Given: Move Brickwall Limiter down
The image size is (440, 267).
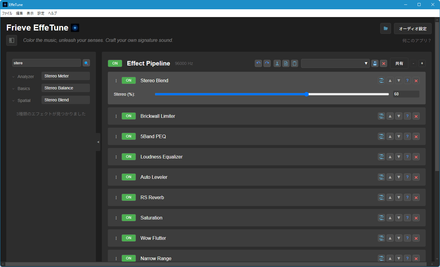Looking at the screenshot, I should (x=399, y=116).
